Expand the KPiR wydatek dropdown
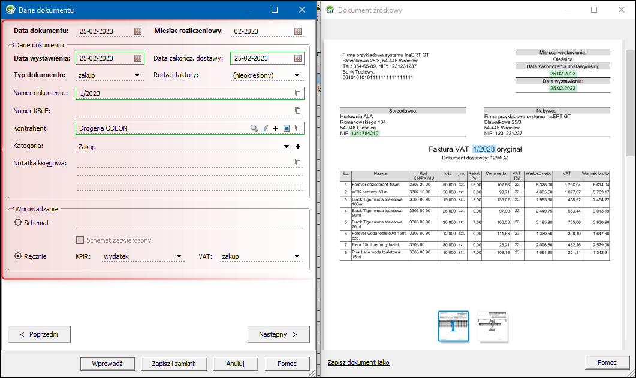 [179, 256]
